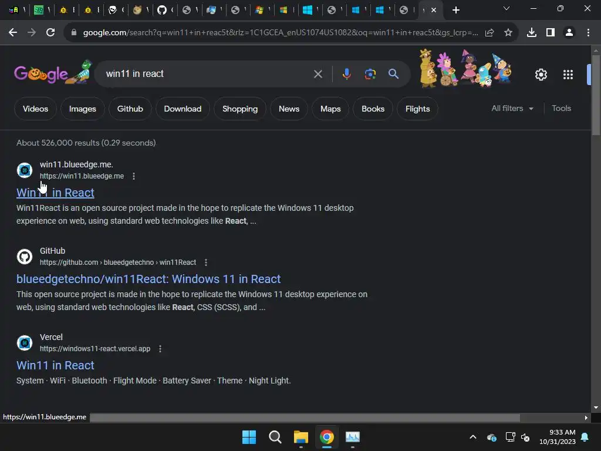This screenshot has width=601, height=451.
Task: Open the taskbar clock and date
Action: click(x=558, y=437)
